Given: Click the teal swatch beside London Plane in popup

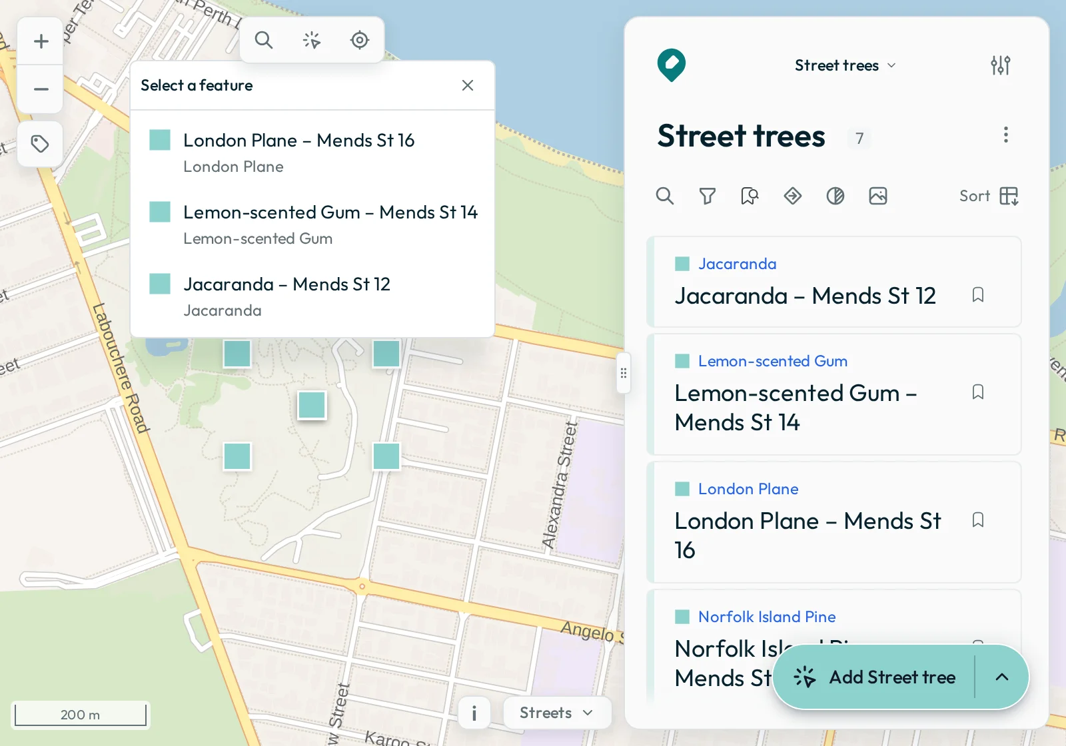Looking at the screenshot, I should (x=160, y=140).
